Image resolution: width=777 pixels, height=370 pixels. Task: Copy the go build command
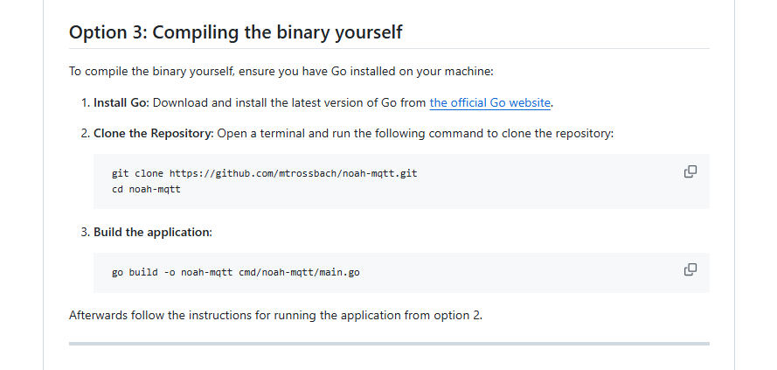click(690, 269)
